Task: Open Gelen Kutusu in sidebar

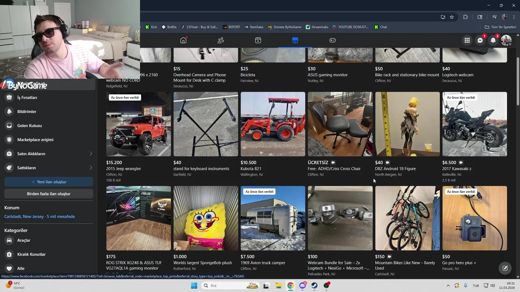Action: [x=49, y=126]
